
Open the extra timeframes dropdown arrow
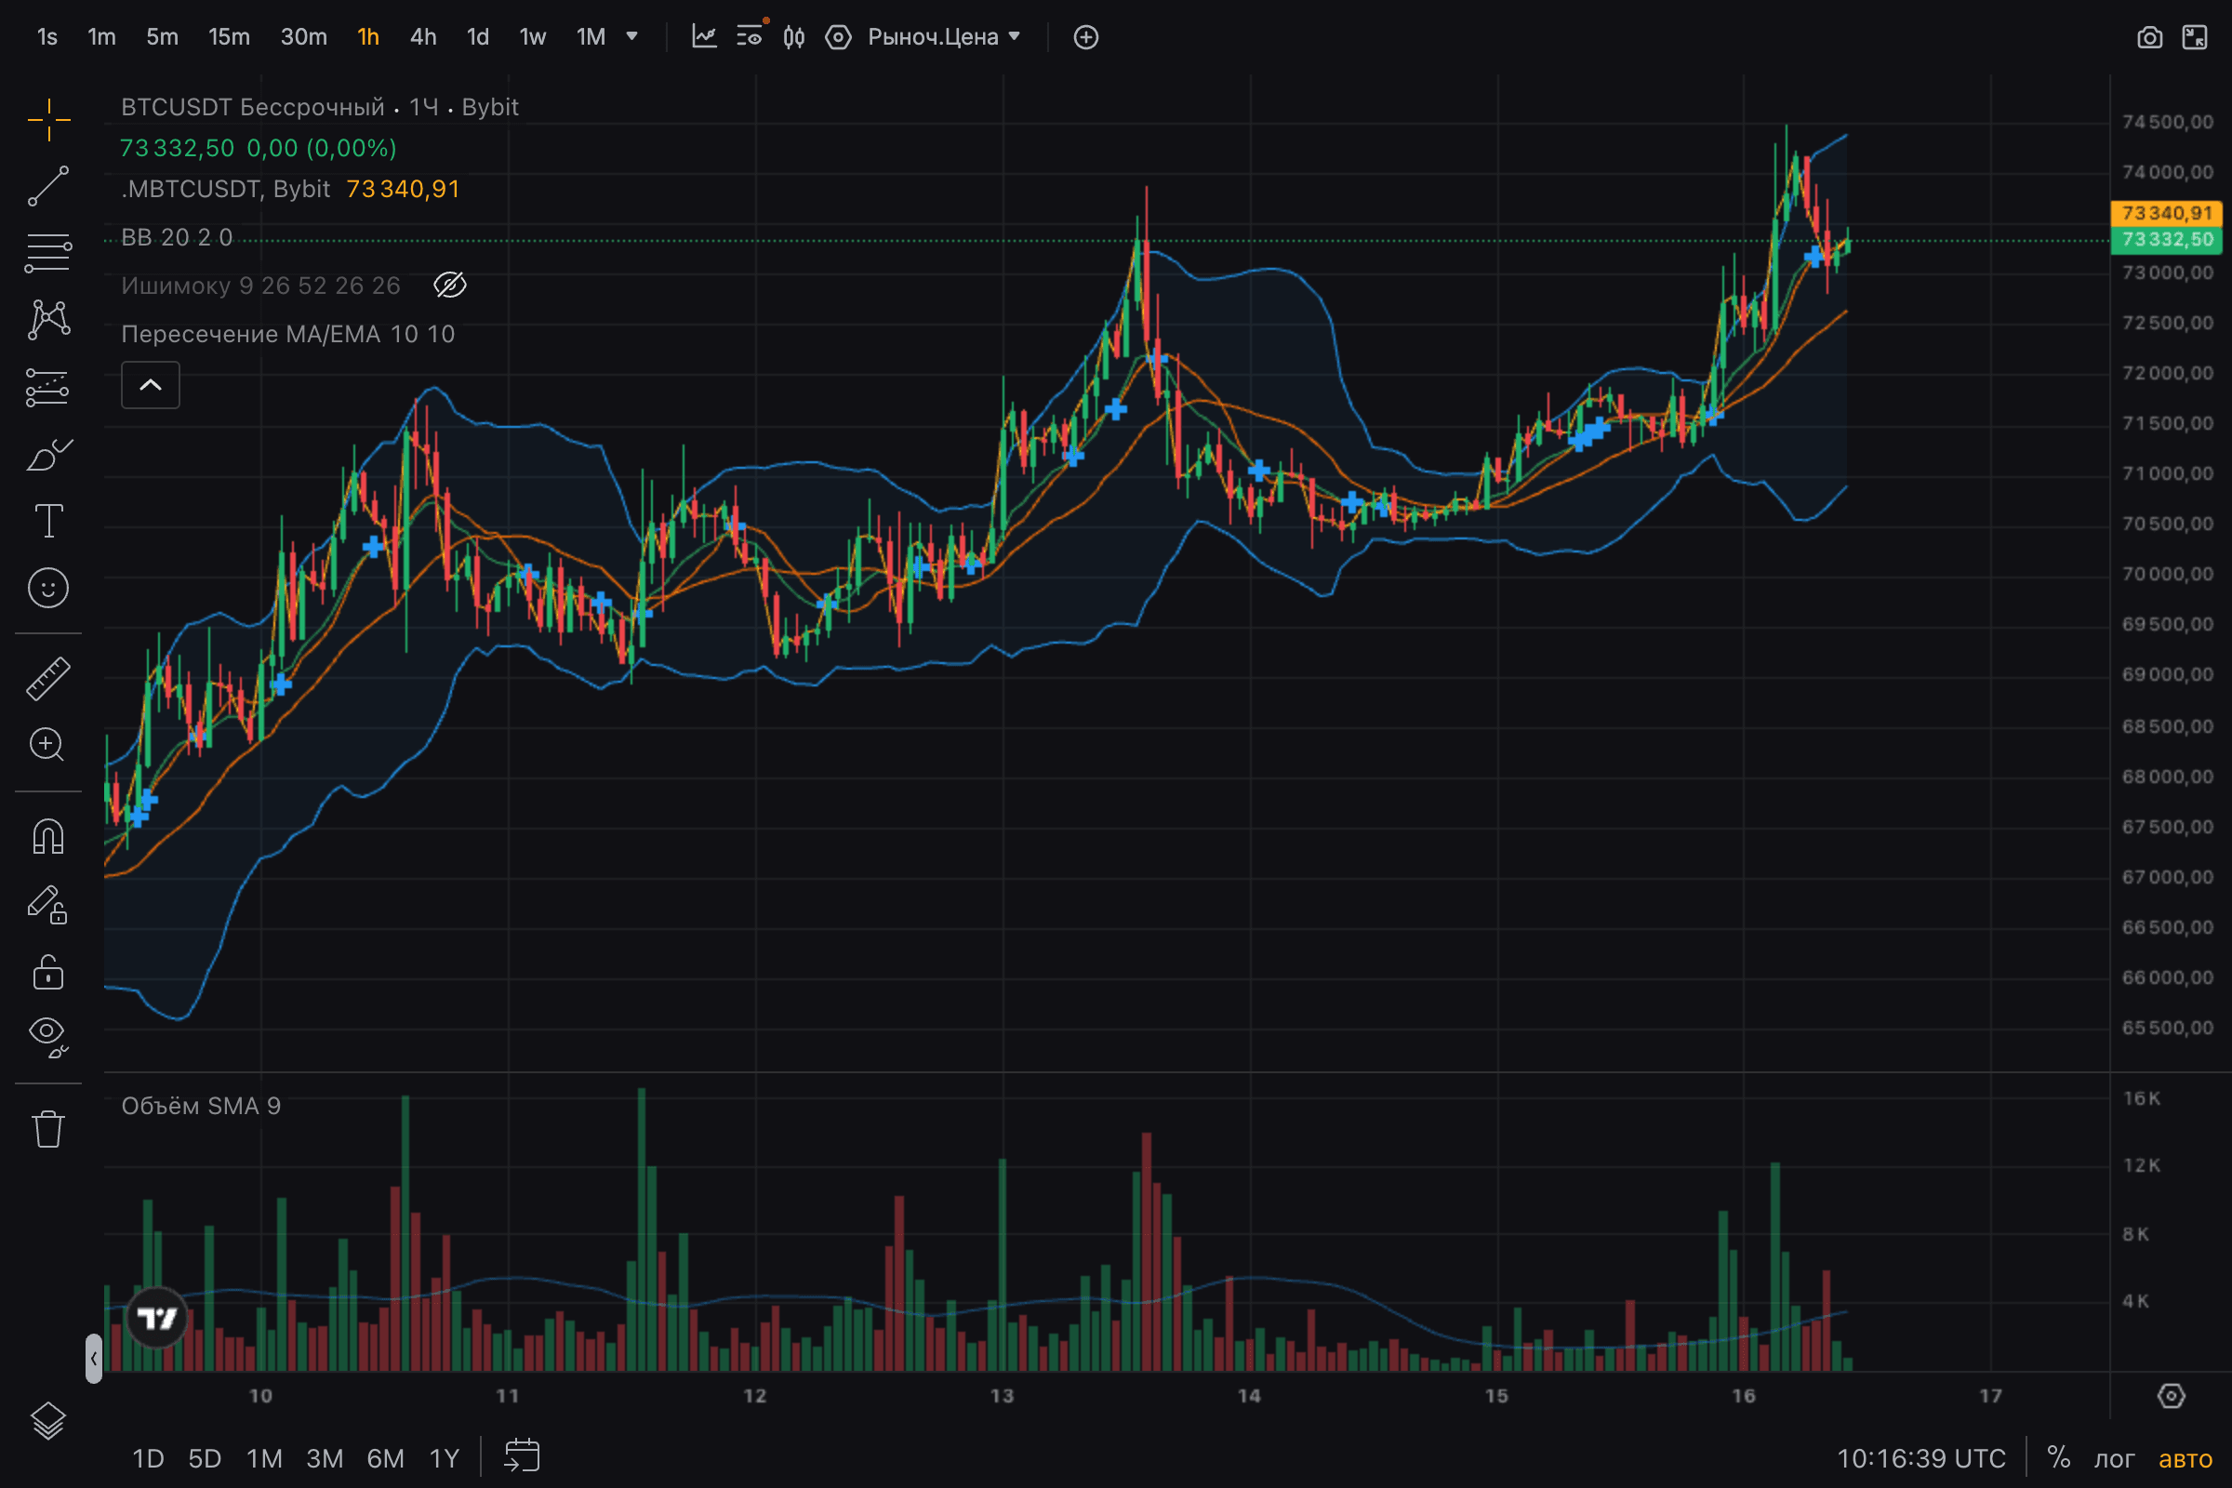631,37
